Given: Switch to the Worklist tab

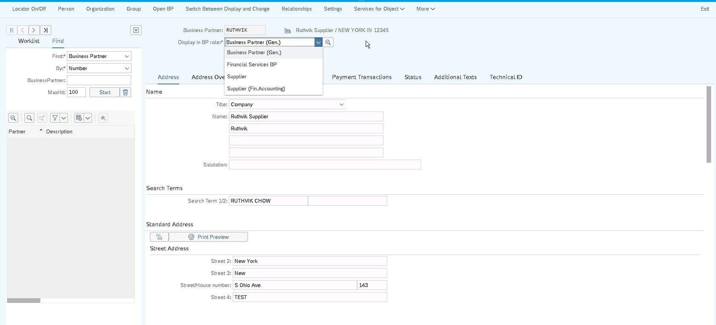Looking at the screenshot, I should point(29,41).
